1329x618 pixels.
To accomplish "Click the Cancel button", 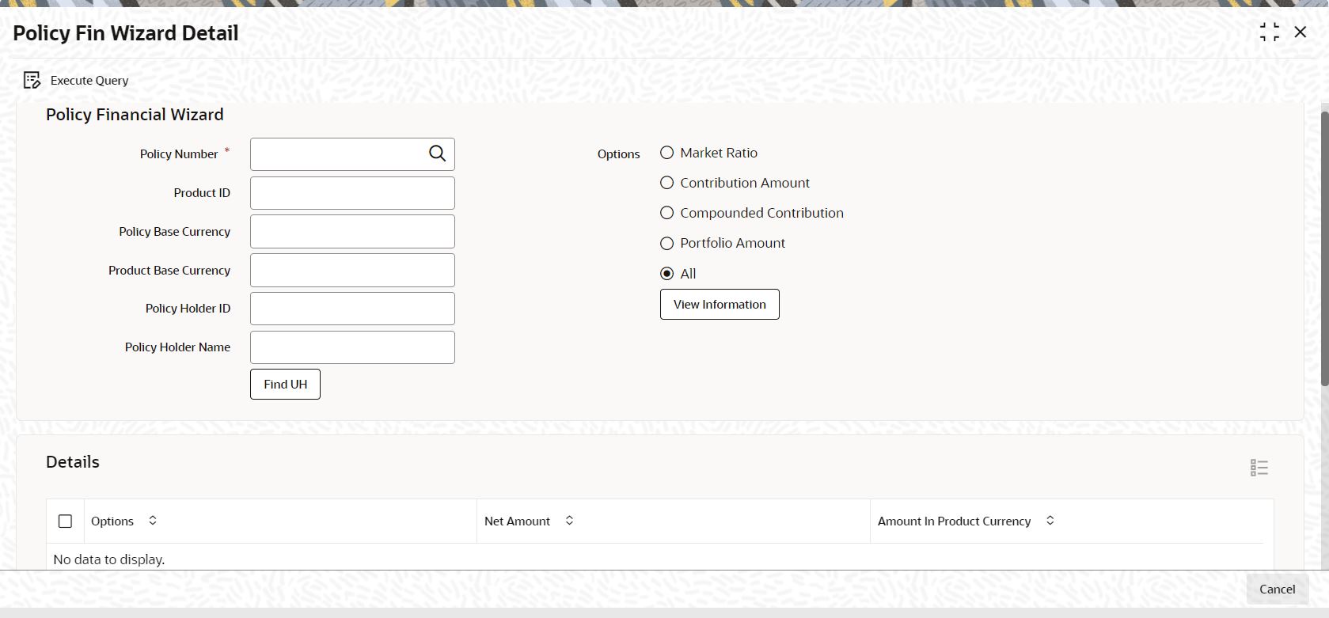I will click(1277, 590).
